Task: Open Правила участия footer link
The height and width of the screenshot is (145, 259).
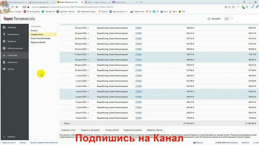Action: [x=9, y=143]
